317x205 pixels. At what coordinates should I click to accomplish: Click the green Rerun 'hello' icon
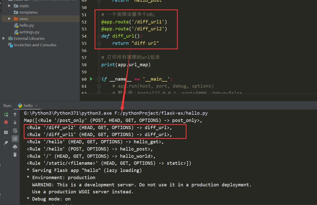coord(6,115)
